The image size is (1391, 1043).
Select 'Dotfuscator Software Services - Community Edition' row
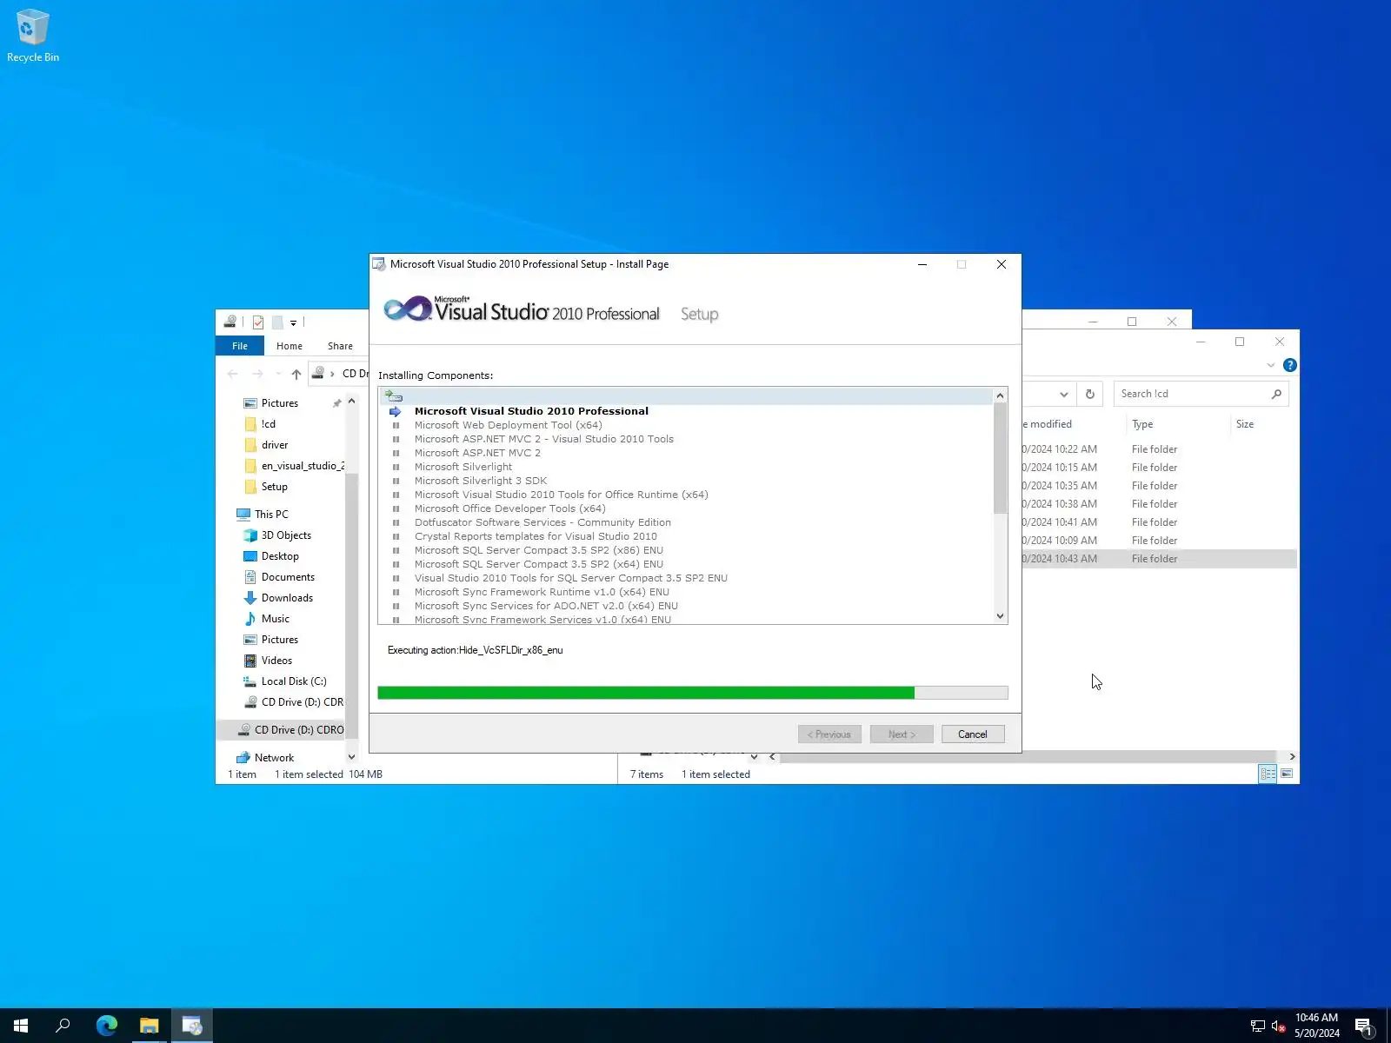(x=542, y=522)
